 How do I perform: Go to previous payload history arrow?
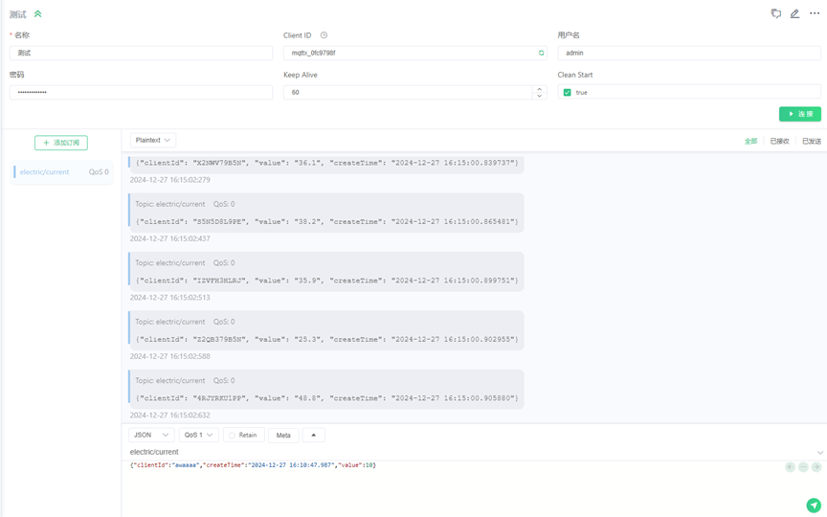click(790, 467)
